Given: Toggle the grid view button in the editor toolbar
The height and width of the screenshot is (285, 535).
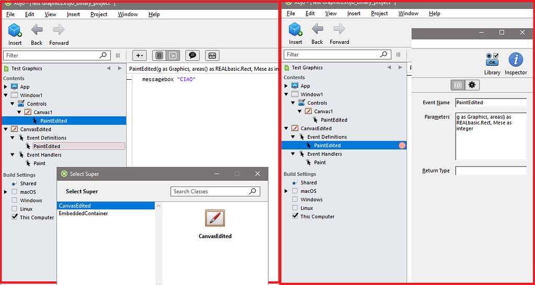Looking at the screenshot, I should pyautogui.click(x=159, y=55).
